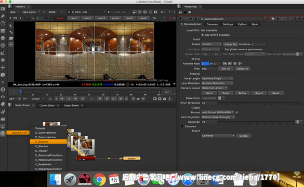Switch to the Python tab
The height and width of the screenshot is (187, 304).
[242, 24]
